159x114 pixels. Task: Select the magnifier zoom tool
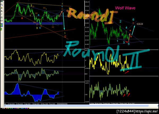point(2,5)
